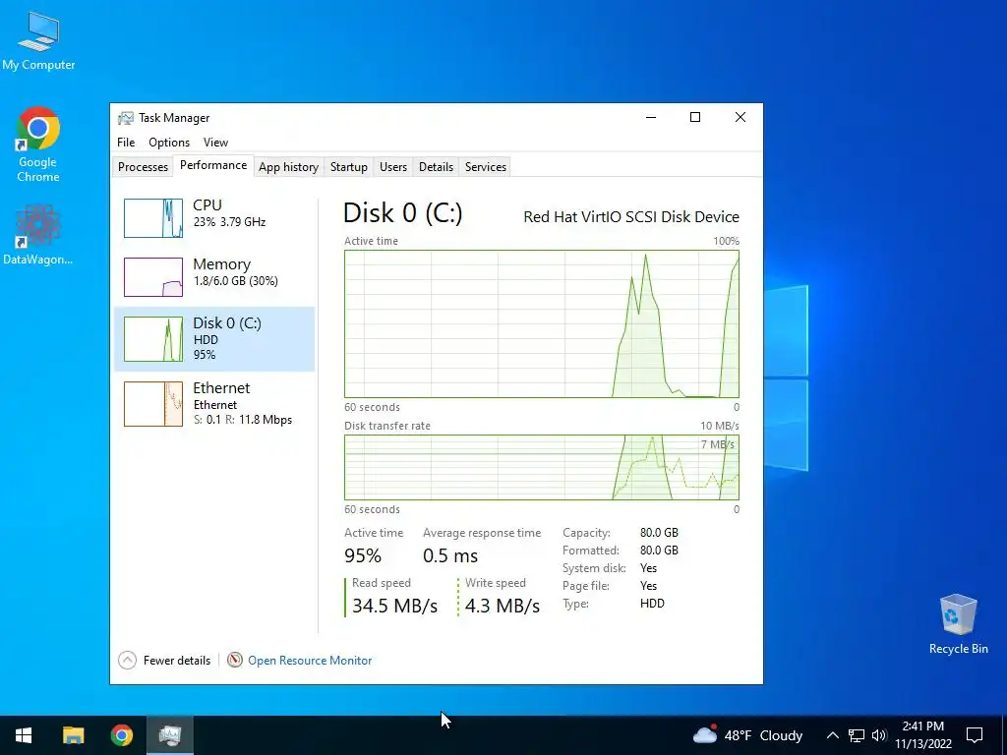The image size is (1007, 755).
Task: Click the 4.3 MB/s write speed value
Action: point(503,606)
